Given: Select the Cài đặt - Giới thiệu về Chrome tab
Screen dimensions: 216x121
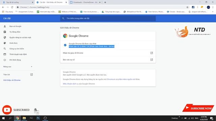Looking at the screenshot, I should (x=52, y=2).
